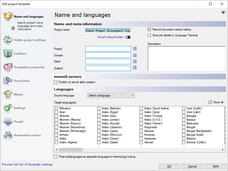
Task: Open the Source language dropdown
Action: click(x=111, y=95)
